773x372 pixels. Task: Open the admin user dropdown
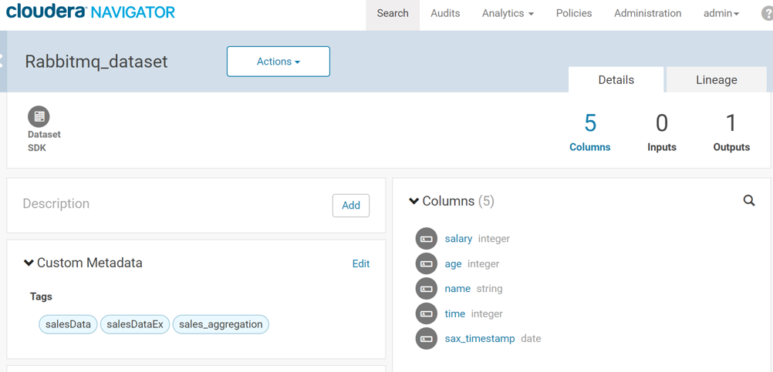pos(721,14)
